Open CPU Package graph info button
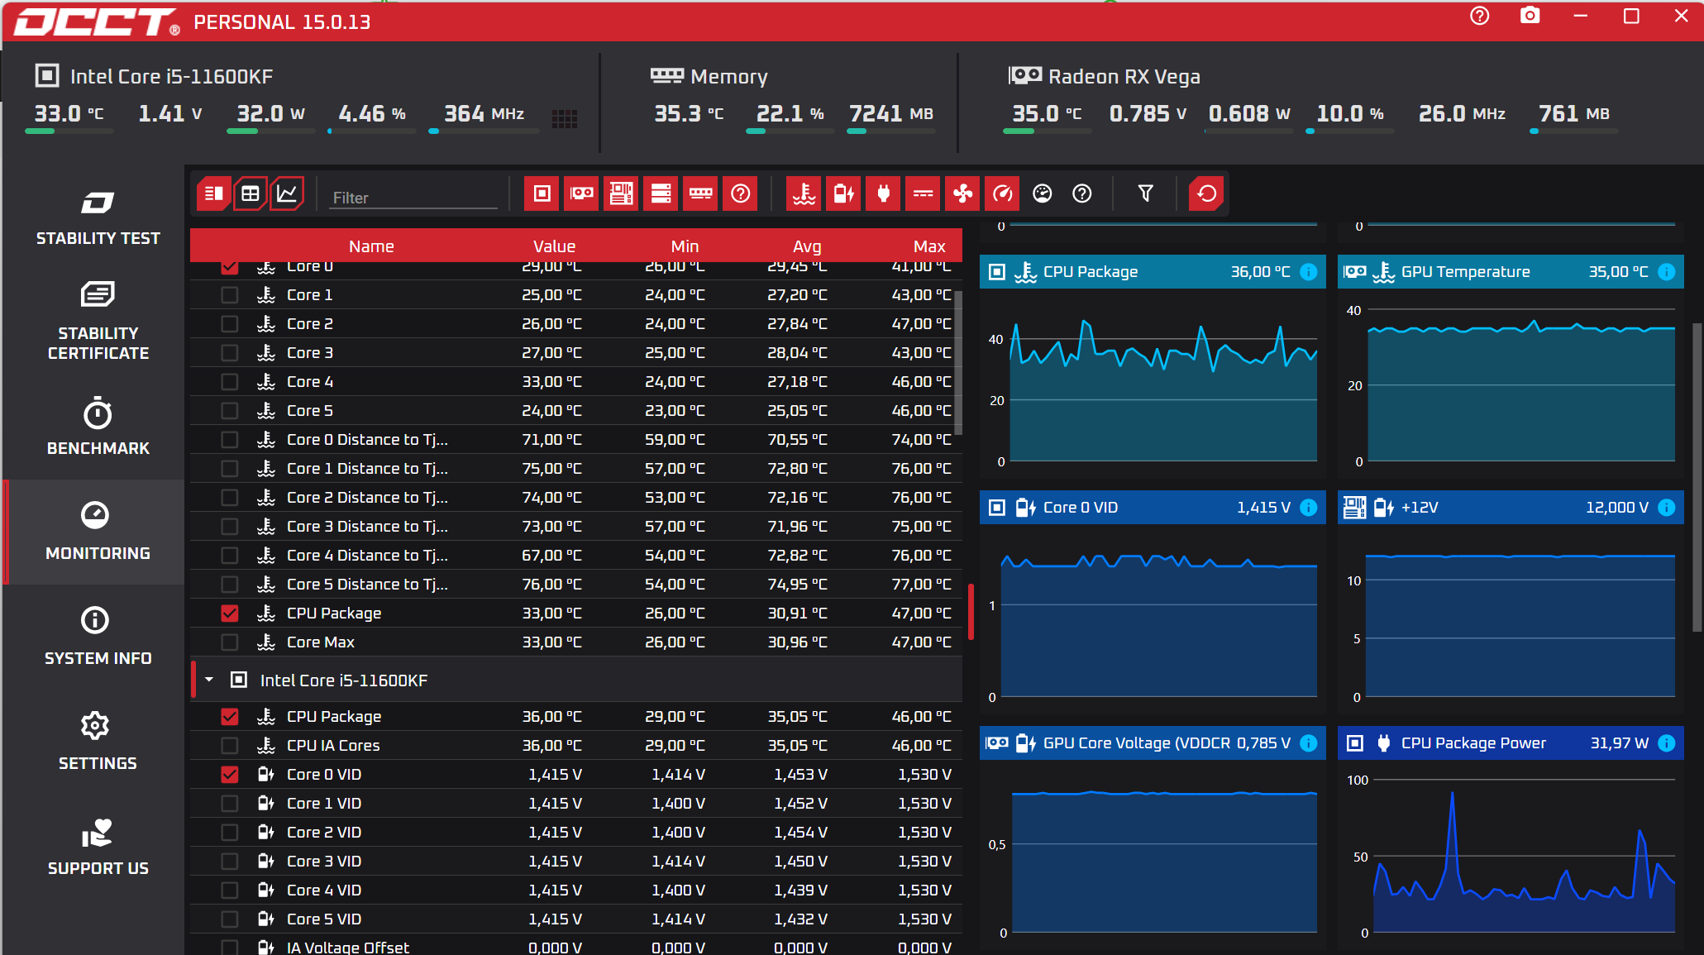The height and width of the screenshot is (955, 1704). pos(1309,272)
